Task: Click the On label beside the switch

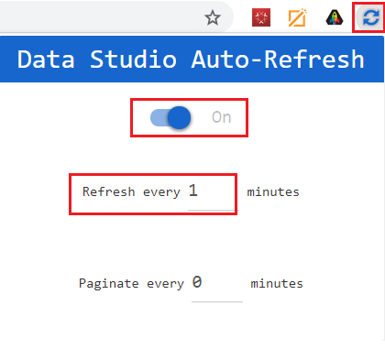Action: tap(222, 117)
